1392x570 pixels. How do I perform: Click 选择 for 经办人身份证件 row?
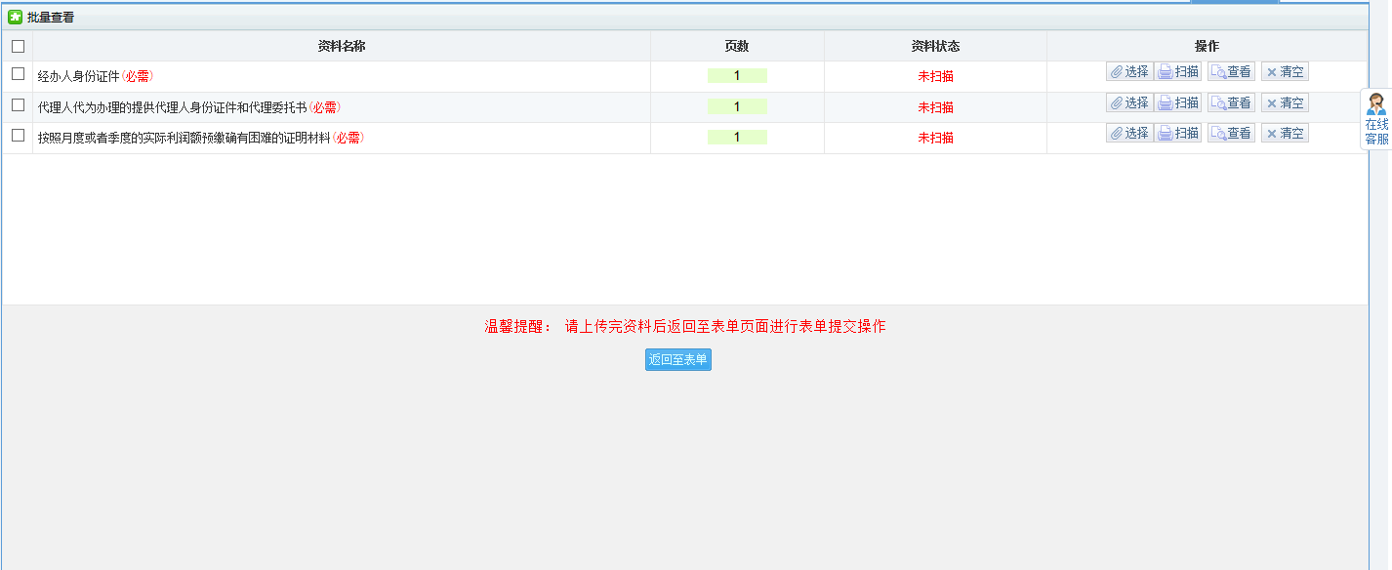tap(1129, 72)
